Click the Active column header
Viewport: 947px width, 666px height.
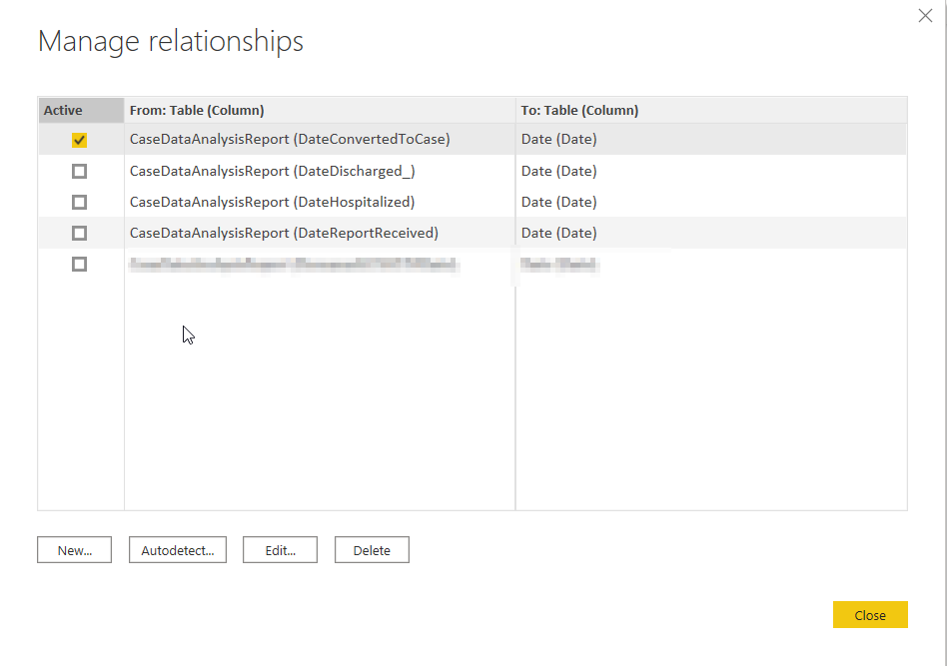(x=81, y=111)
